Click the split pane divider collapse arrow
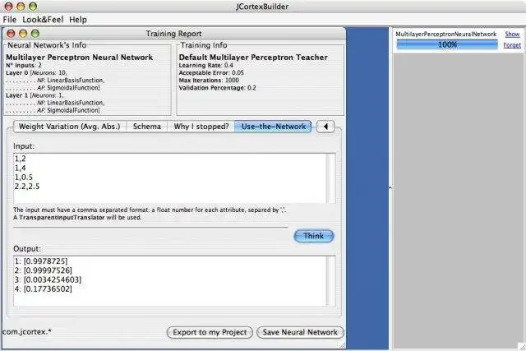Viewport: 526px width, 351px height. point(390,188)
